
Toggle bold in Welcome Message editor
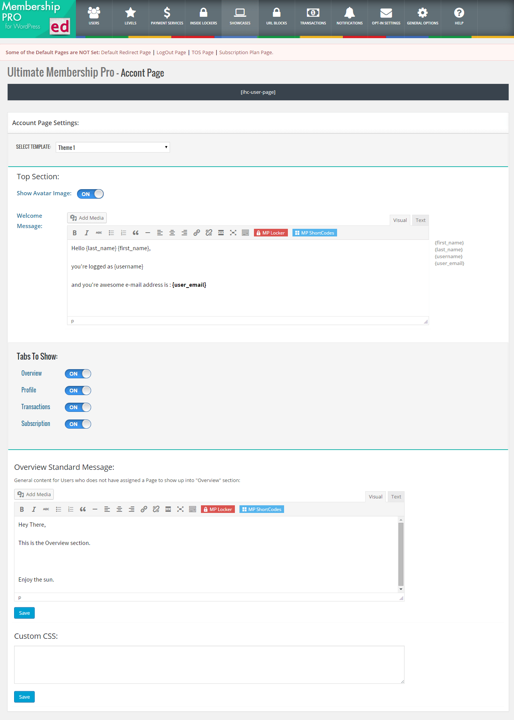(75, 233)
